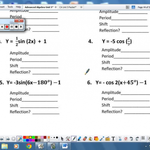Open the media clapperboard tool
Image resolution: width=150 pixels, height=150 pixels.
pos(107,139)
